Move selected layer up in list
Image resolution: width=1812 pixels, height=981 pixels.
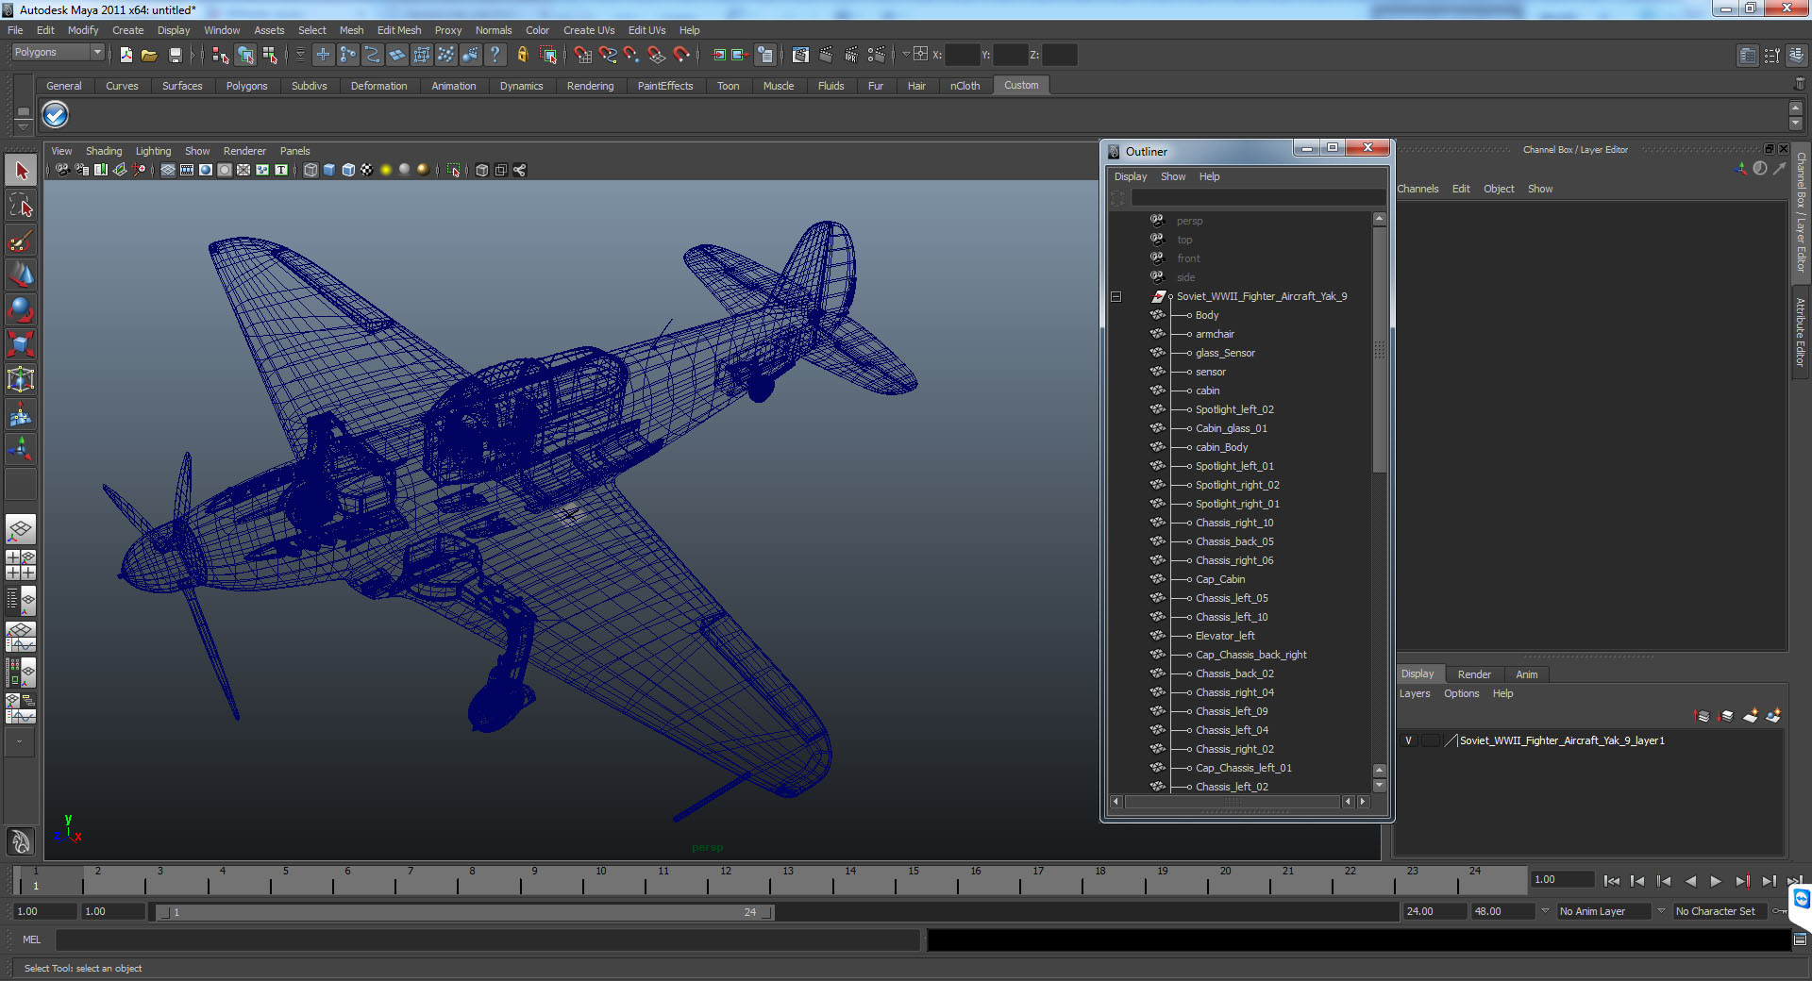(1703, 716)
